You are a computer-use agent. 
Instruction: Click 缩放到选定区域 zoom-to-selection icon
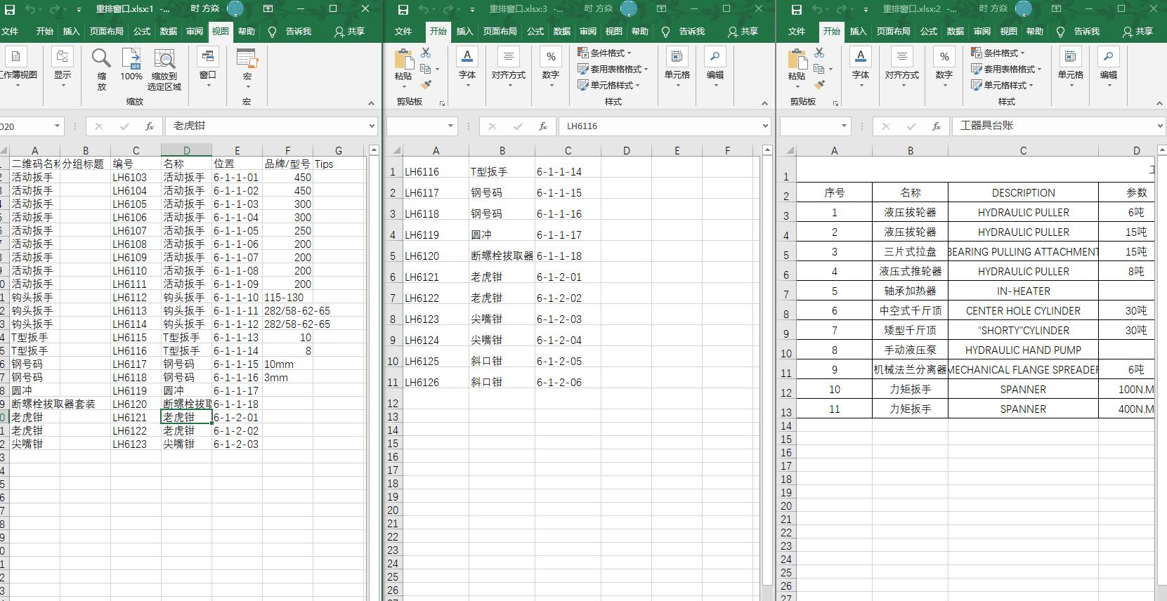[x=164, y=59]
